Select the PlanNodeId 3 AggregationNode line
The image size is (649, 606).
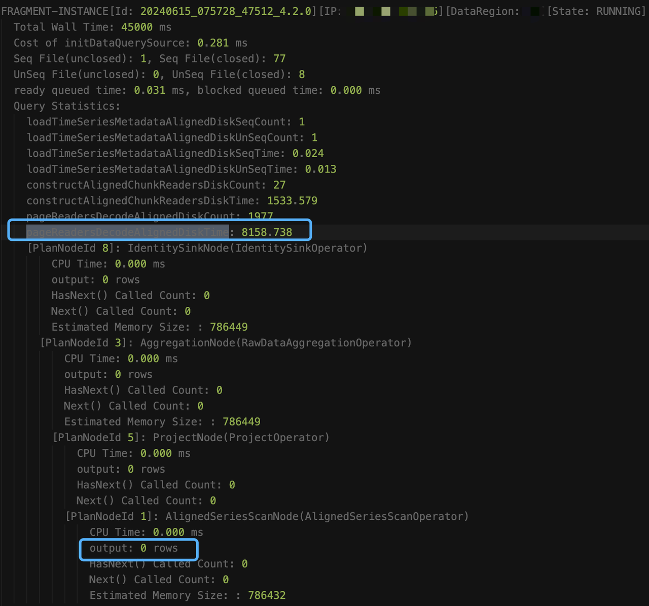pyautogui.click(x=226, y=343)
